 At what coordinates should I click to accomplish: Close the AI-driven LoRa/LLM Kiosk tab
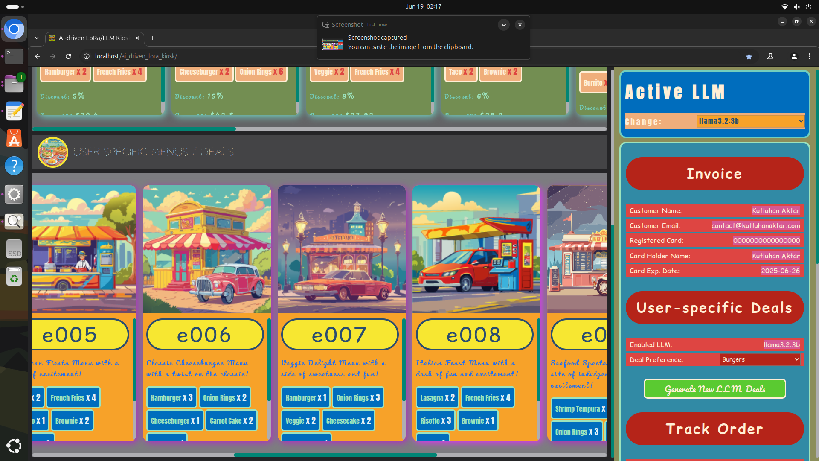(137, 38)
